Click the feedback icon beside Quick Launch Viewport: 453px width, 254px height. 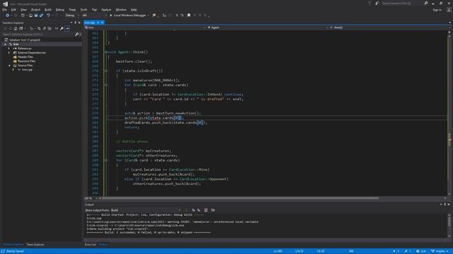377,3
